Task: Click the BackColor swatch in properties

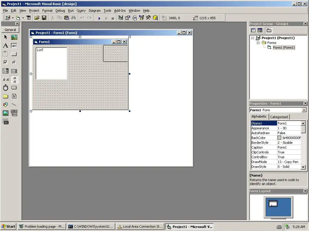Action: pos(279,138)
